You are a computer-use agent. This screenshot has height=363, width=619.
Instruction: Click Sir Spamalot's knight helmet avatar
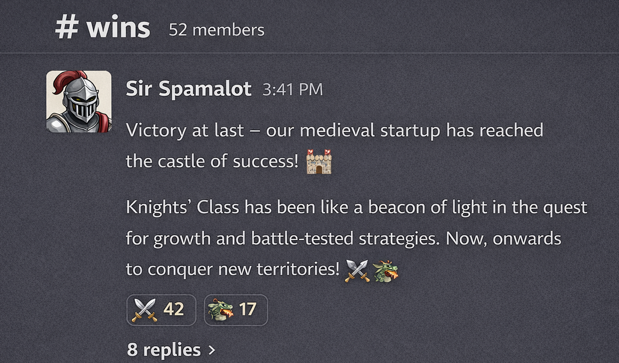click(79, 101)
